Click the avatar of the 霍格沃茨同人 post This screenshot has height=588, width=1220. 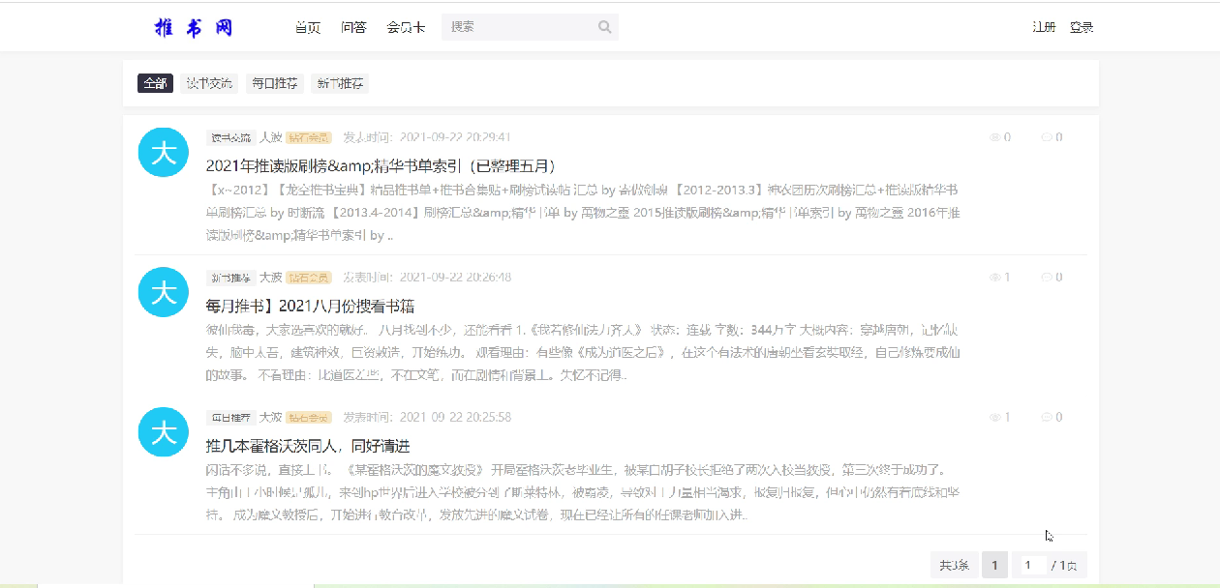pos(164,432)
